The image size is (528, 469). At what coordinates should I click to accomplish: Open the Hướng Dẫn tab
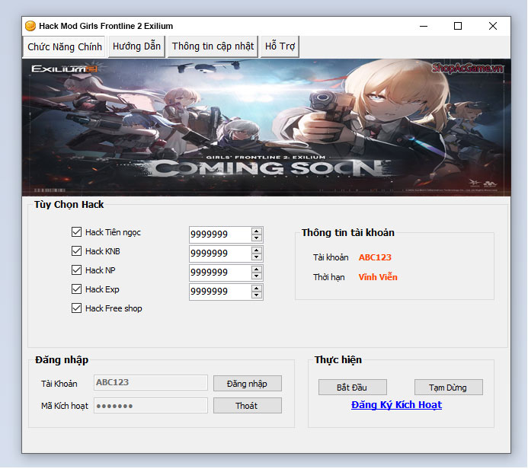[x=136, y=46]
